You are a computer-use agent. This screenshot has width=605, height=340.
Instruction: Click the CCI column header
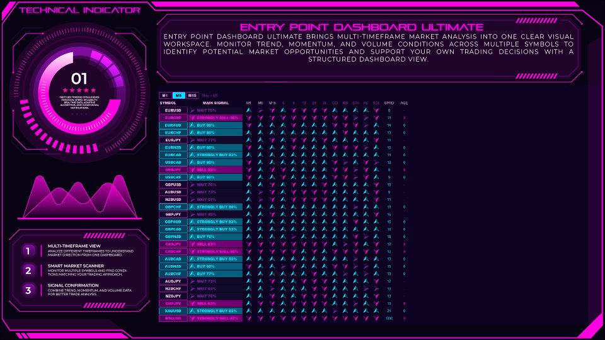(335, 103)
